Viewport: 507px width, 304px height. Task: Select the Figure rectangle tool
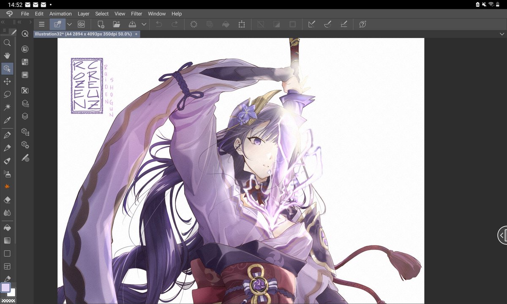click(7, 253)
